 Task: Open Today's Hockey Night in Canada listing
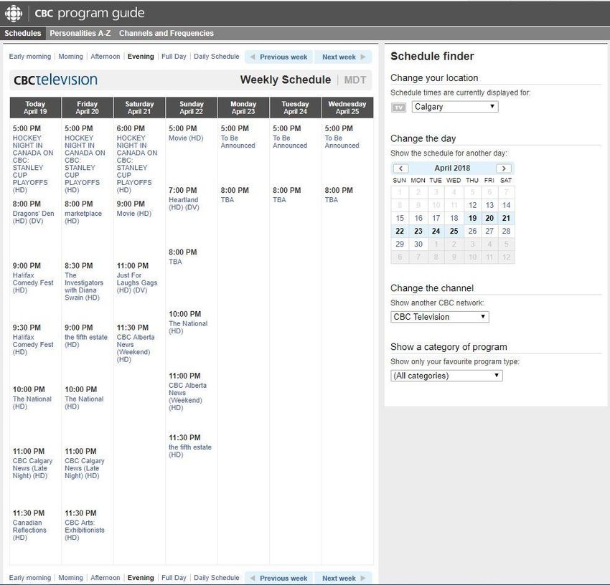pos(33,164)
